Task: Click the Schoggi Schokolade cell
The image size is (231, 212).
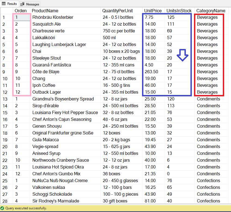Action: click(x=65, y=194)
